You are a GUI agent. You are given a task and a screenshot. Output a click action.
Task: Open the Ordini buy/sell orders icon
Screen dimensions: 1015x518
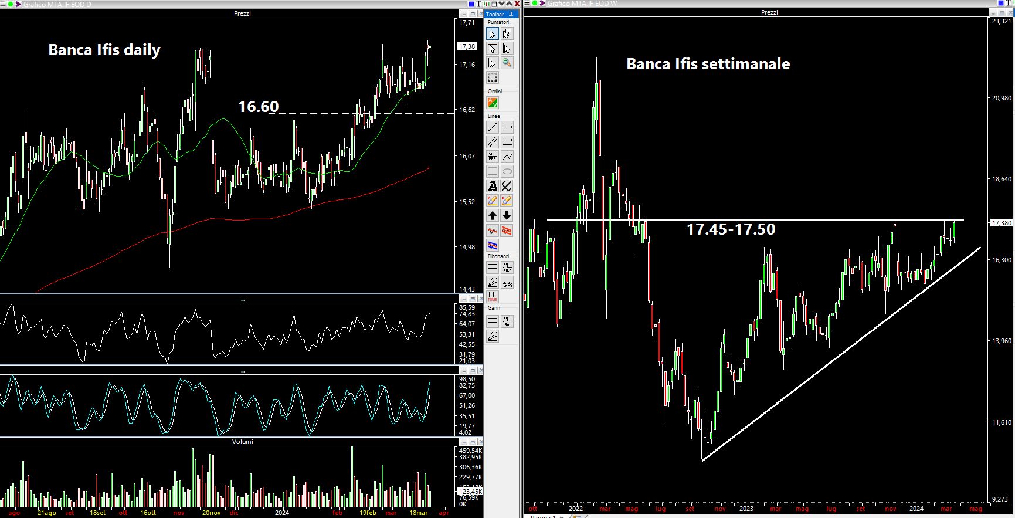click(493, 103)
